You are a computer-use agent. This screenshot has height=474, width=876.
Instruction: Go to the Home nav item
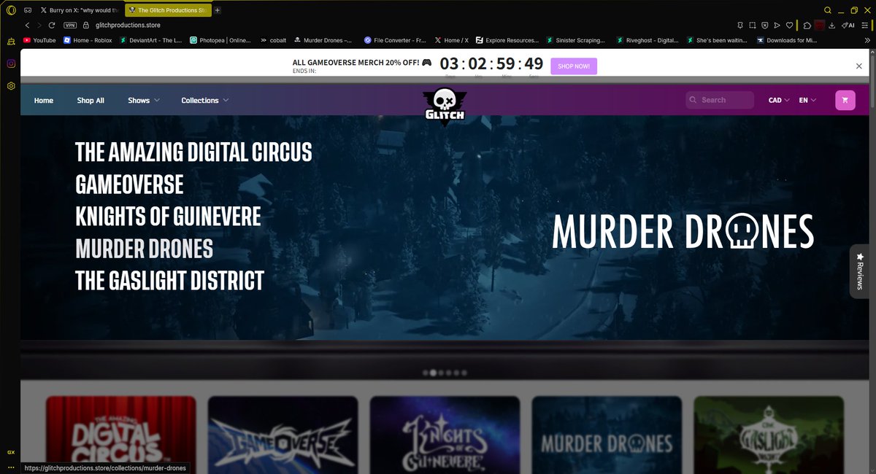click(44, 100)
